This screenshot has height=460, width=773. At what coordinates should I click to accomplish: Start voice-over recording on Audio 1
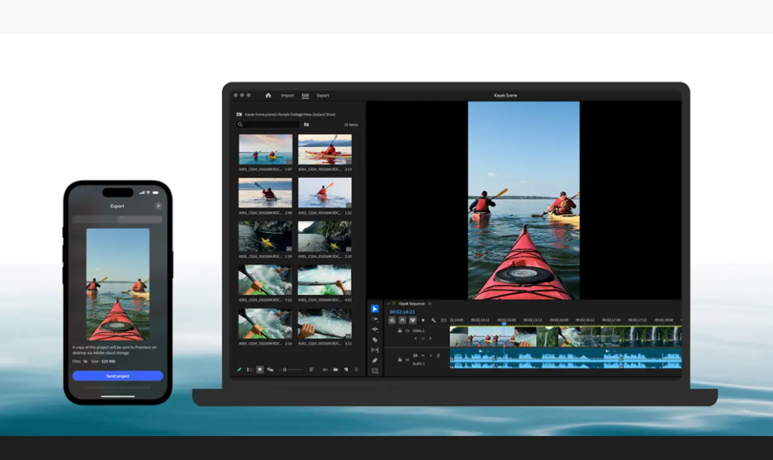pos(439,356)
